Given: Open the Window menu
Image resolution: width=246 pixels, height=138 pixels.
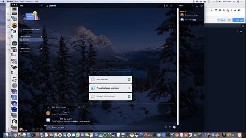Looking at the screenshot, I should 29,2.
